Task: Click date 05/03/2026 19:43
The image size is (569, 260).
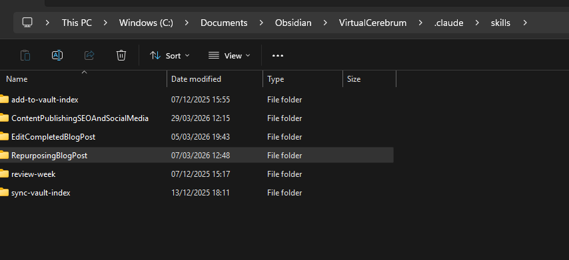Action: (201, 137)
